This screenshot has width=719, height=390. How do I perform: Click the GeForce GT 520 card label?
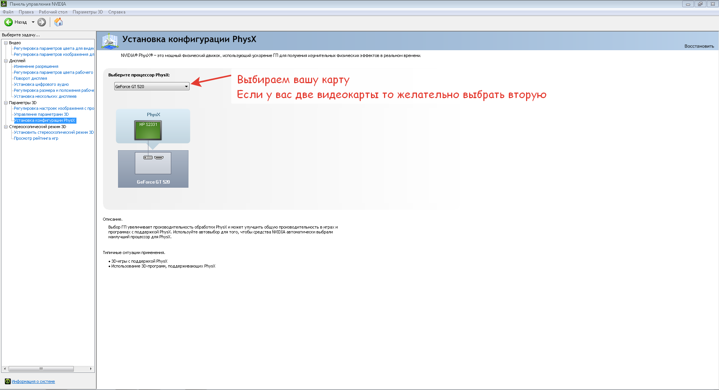[x=153, y=182]
